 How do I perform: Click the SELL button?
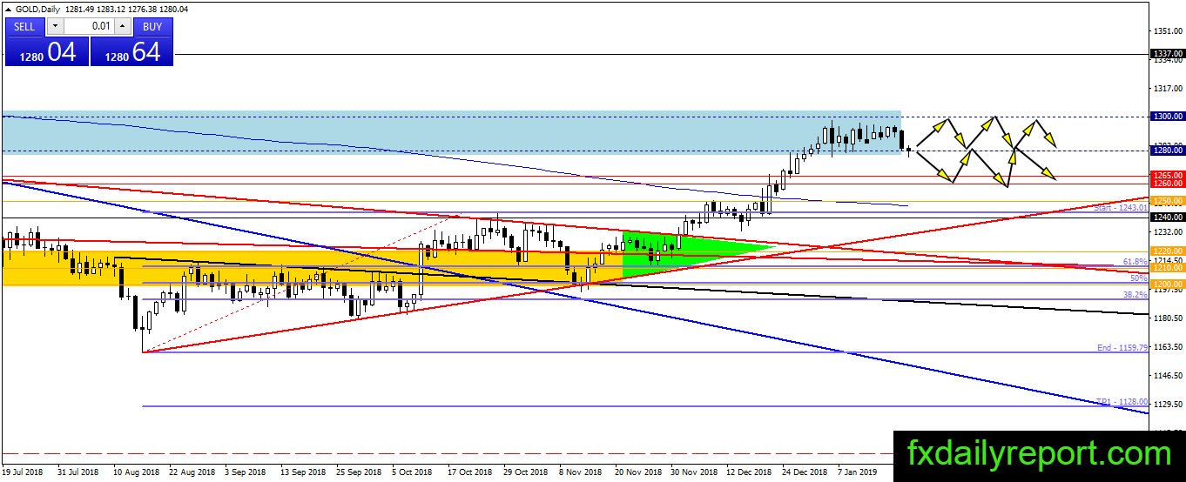[x=24, y=26]
